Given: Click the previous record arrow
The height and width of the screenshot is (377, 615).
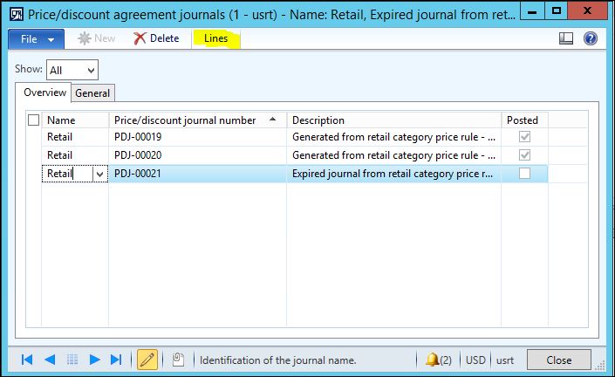Looking at the screenshot, I should tap(50, 360).
